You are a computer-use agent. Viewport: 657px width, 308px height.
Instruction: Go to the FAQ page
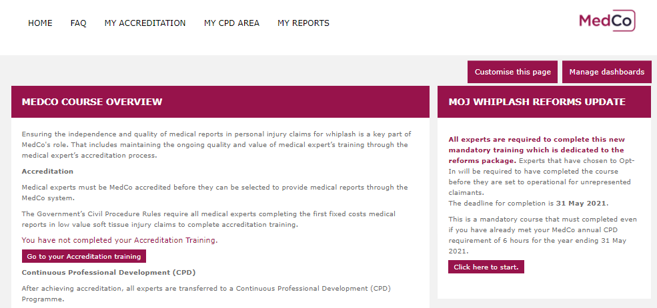[x=78, y=23]
